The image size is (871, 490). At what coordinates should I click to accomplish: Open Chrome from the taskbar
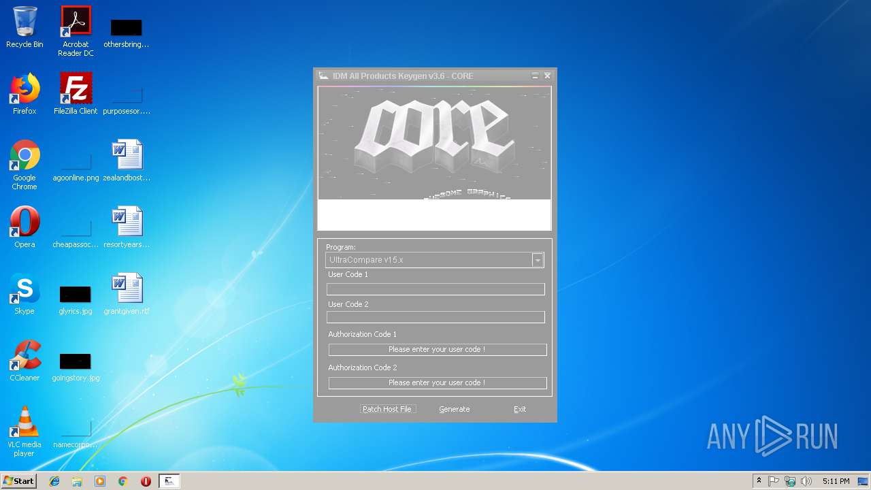pos(123,481)
